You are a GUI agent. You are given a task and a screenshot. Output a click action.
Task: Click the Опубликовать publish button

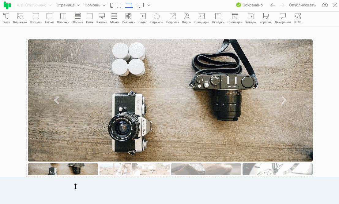(302, 5)
